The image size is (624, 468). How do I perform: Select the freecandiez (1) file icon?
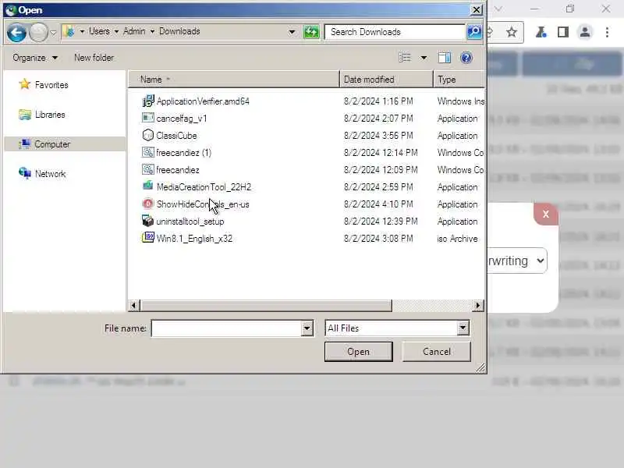click(147, 152)
